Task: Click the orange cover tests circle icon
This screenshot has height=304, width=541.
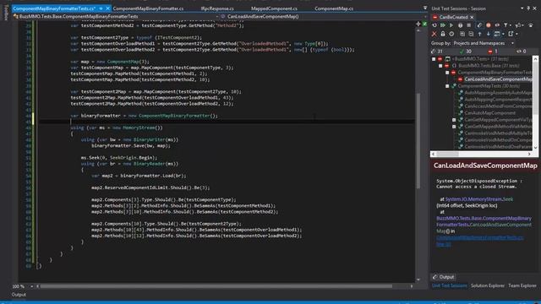Action: coord(489,25)
